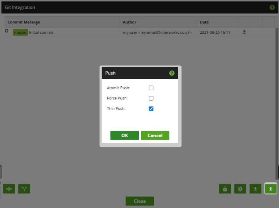Cancel the Push dialog

click(155, 136)
